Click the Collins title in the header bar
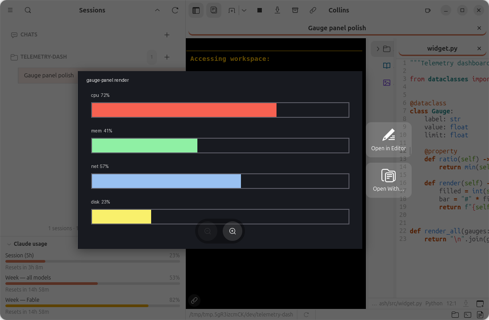This screenshot has width=489, height=320. coord(339,10)
